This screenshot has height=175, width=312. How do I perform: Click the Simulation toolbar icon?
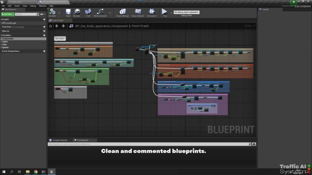(151, 12)
